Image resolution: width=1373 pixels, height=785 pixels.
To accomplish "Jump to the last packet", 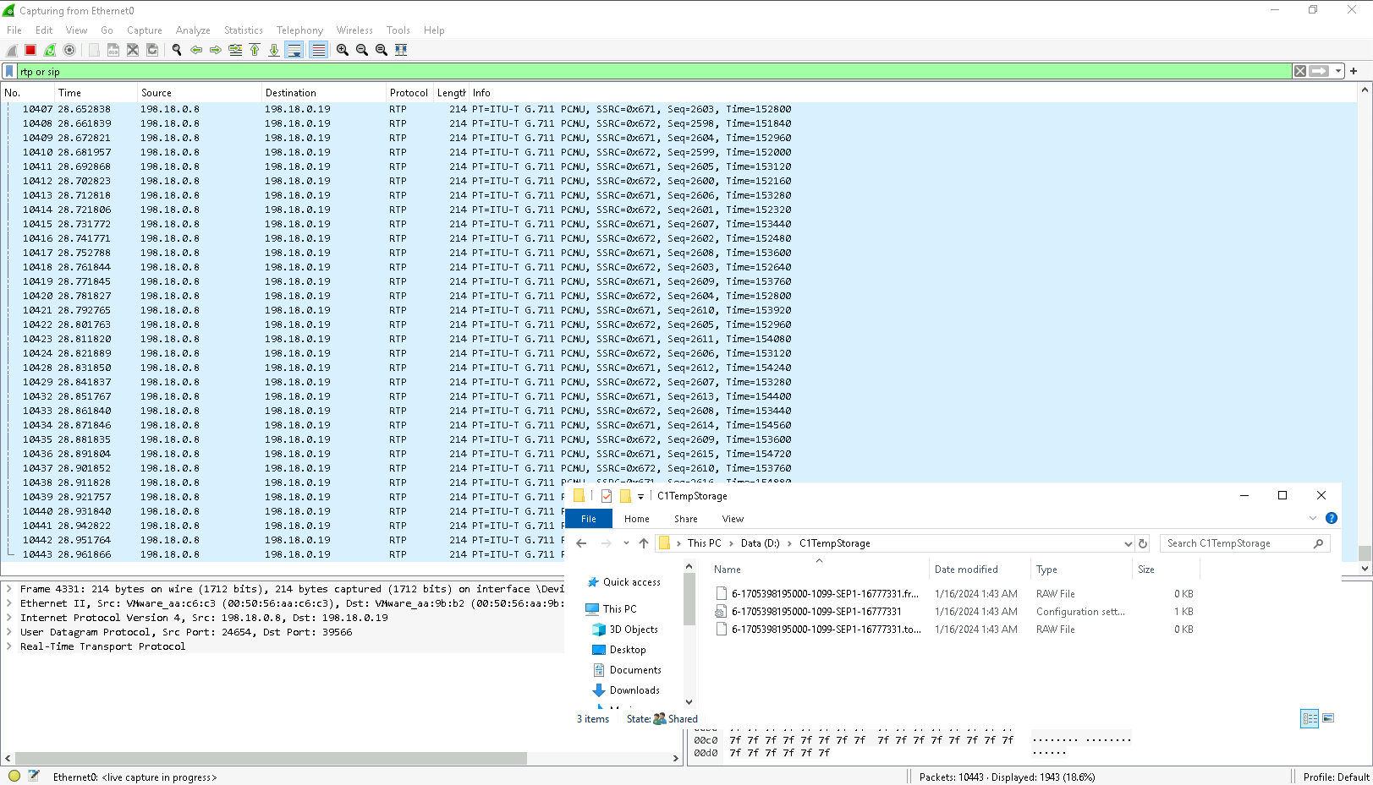I will (274, 50).
